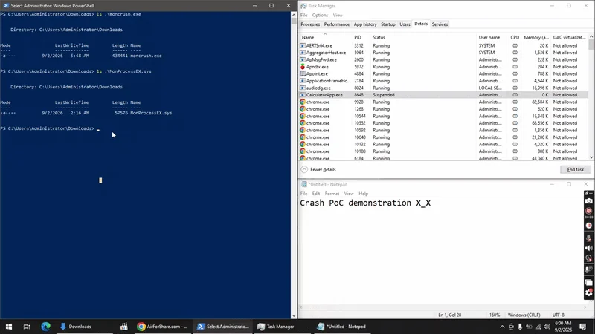
Task: Open Notepad's Format menu
Action: [x=332, y=194]
